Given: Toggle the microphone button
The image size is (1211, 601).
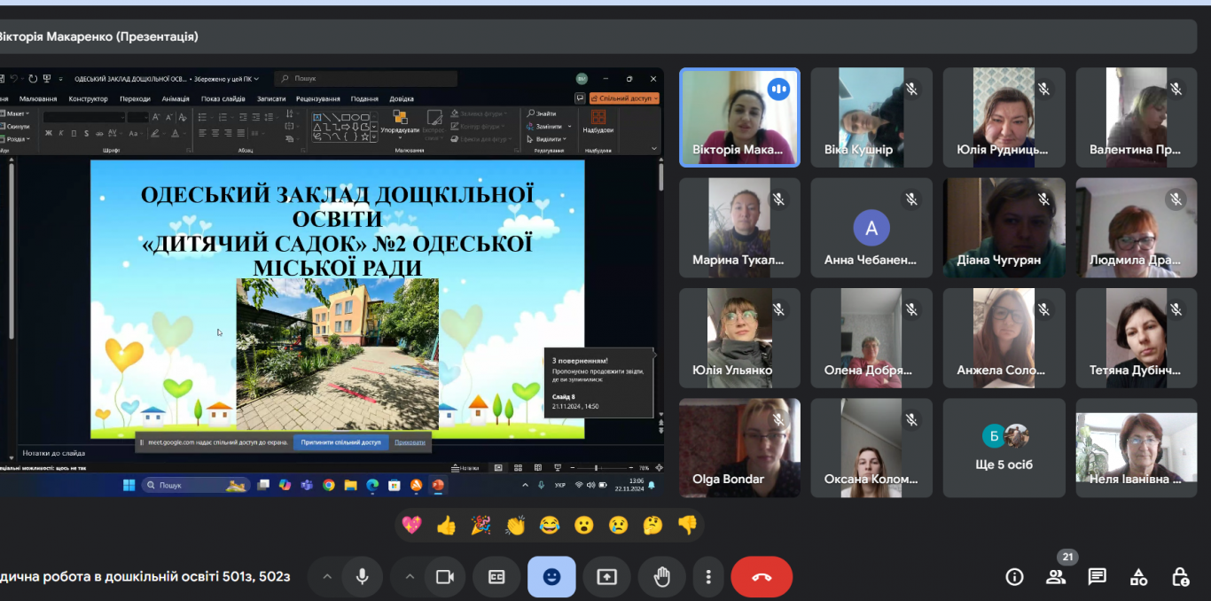Looking at the screenshot, I should tap(362, 577).
